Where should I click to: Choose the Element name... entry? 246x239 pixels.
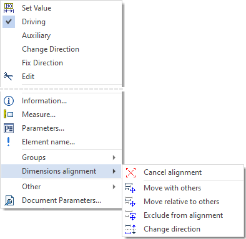click(x=62, y=142)
